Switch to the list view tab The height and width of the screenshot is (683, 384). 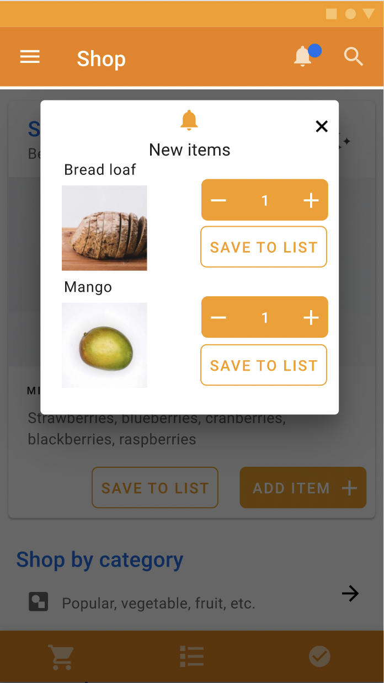pos(192,657)
